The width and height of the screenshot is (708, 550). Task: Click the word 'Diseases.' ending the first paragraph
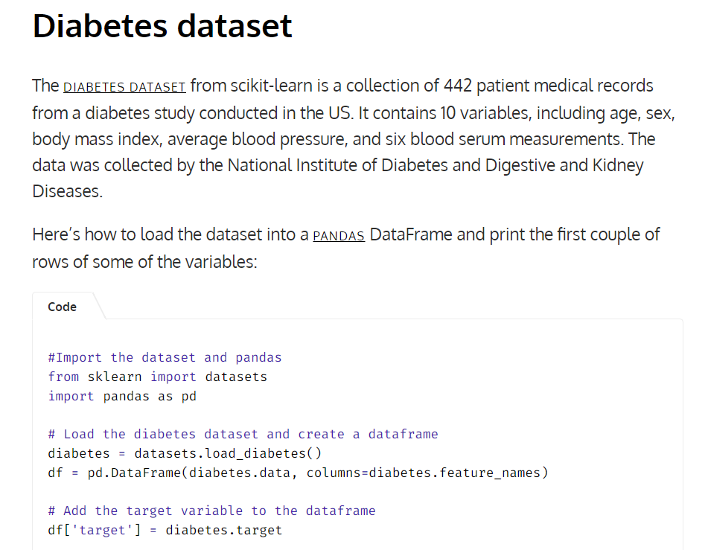click(x=68, y=191)
